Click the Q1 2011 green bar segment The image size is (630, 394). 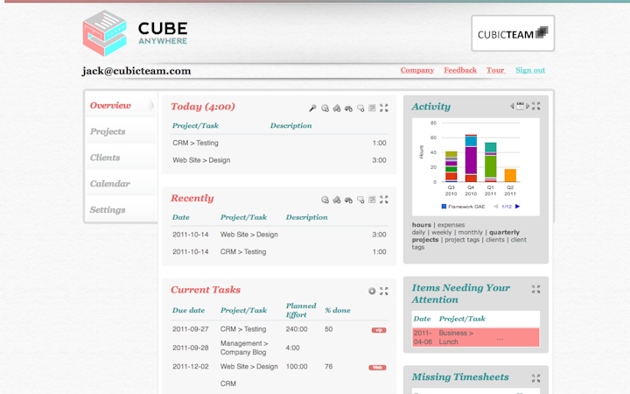click(x=490, y=166)
